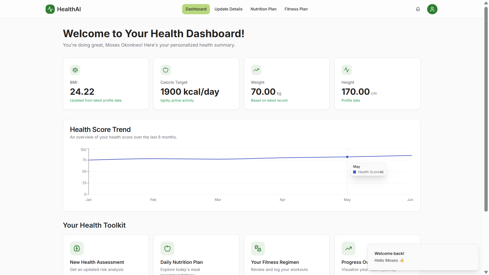Image resolution: width=489 pixels, height=275 pixels.
Task: Click 'Get an updated risk analysis' text
Action: (97, 269)
